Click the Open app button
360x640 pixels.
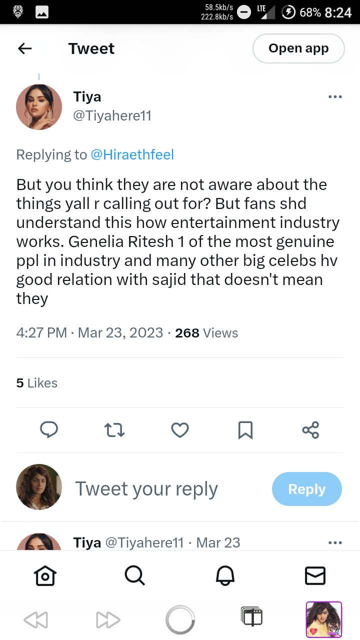(x=298, y=48)
